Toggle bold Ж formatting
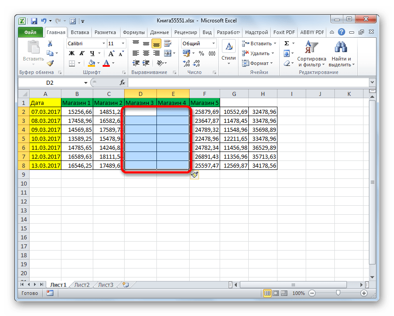 (x=72, y=53)
